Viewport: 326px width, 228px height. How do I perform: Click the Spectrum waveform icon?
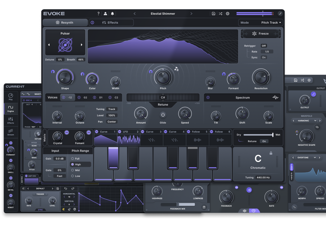(x=275, y=97)
